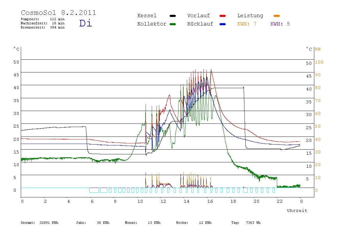Click the '12' hour tick on time axis
Image resolution: width=341 pixels, height=241 pixels.
tap(163, 201)
